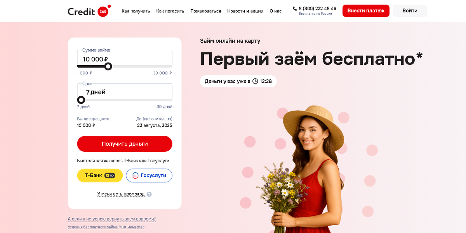The image size is (466, 233).
Task: Click the Войти button
Action: coord(410,10)
